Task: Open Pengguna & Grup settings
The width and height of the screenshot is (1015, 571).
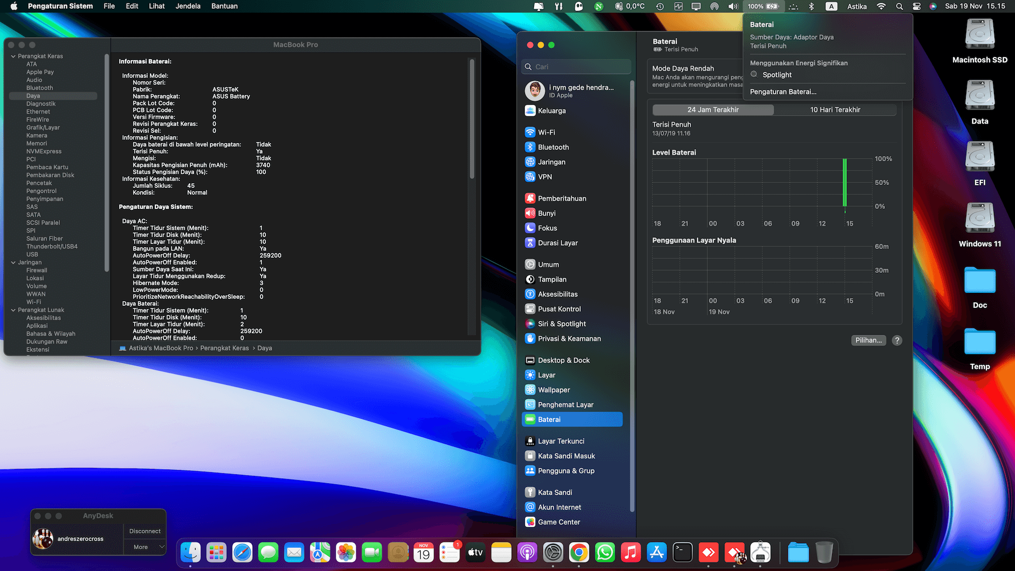Action: coord(573,471)
